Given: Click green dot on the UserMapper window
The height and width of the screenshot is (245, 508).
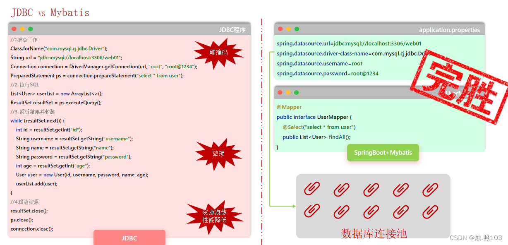Looking at the screenshot, I should (x=296, y=92).
